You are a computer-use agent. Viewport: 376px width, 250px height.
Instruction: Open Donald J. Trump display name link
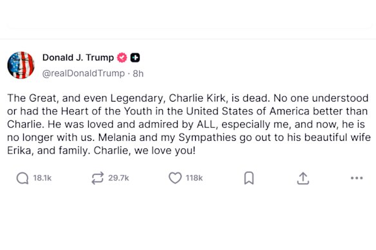point(78,57)
